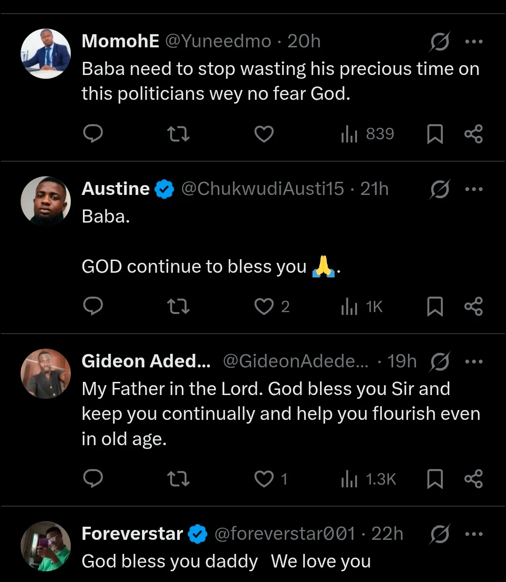Open Foreverstar's profile picture
Screen dimensions: 506x582
pyautogui.click(x=45, y=546)
